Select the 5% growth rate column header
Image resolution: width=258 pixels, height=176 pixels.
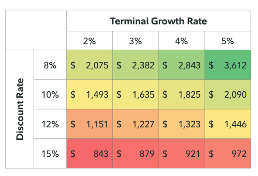[x=228, y=41]
